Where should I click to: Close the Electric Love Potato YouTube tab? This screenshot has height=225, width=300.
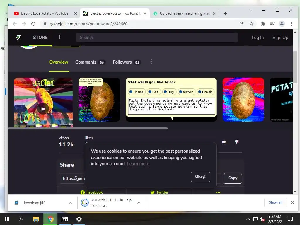point(76,13)
